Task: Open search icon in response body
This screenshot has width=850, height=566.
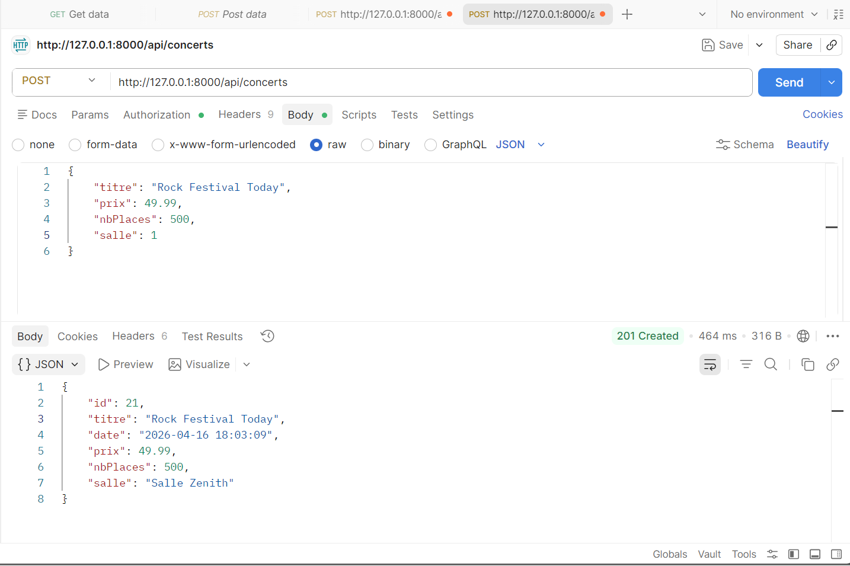Action: tap(771, 364)
